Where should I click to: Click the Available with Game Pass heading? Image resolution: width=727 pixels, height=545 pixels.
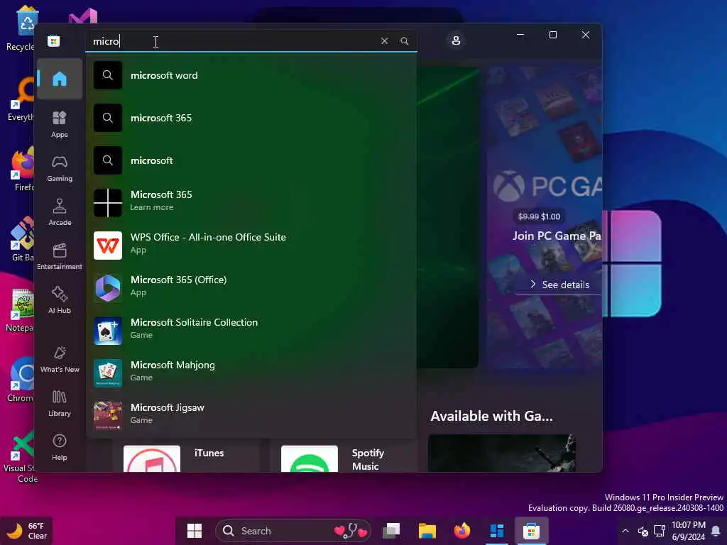[491, 416]
